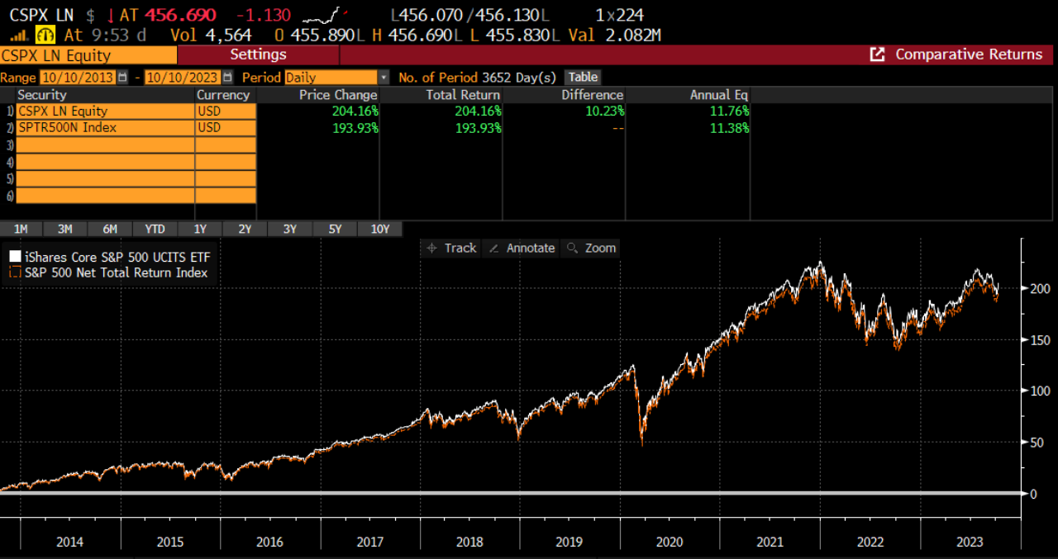Select the YTD range button
This screenshot has width=1058, height=559.
click(155, 229)
